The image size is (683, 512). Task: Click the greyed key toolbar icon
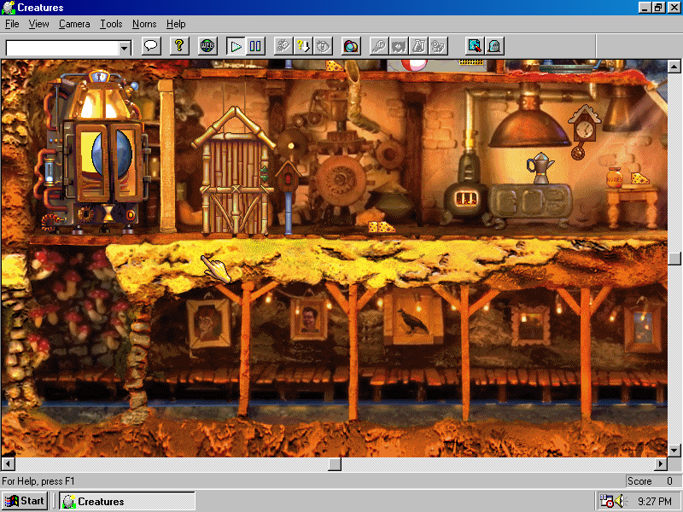point(379,46)
